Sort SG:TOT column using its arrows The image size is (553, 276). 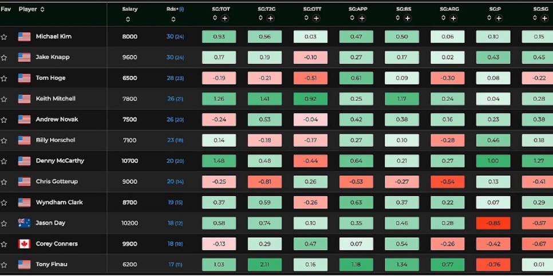coord(215,18)
